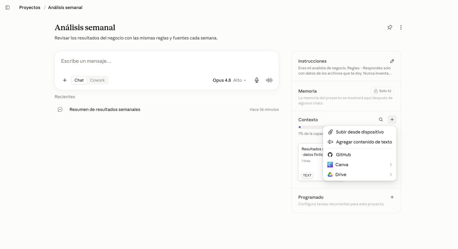Expand the Drive submenu chevron
Screen dimensions: 458x249
point(391,175)
